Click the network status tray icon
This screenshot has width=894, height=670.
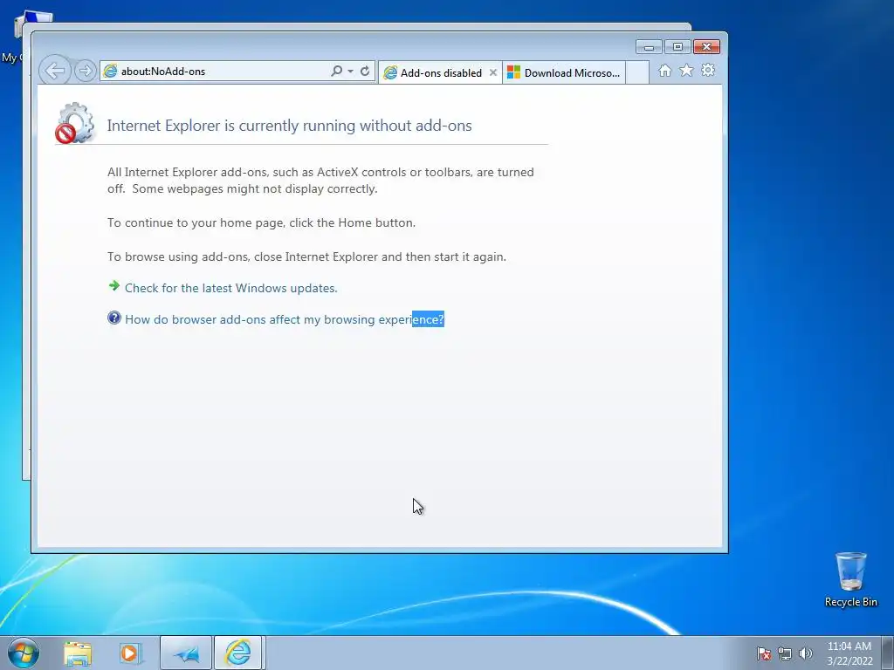click(x=785, y=653)
